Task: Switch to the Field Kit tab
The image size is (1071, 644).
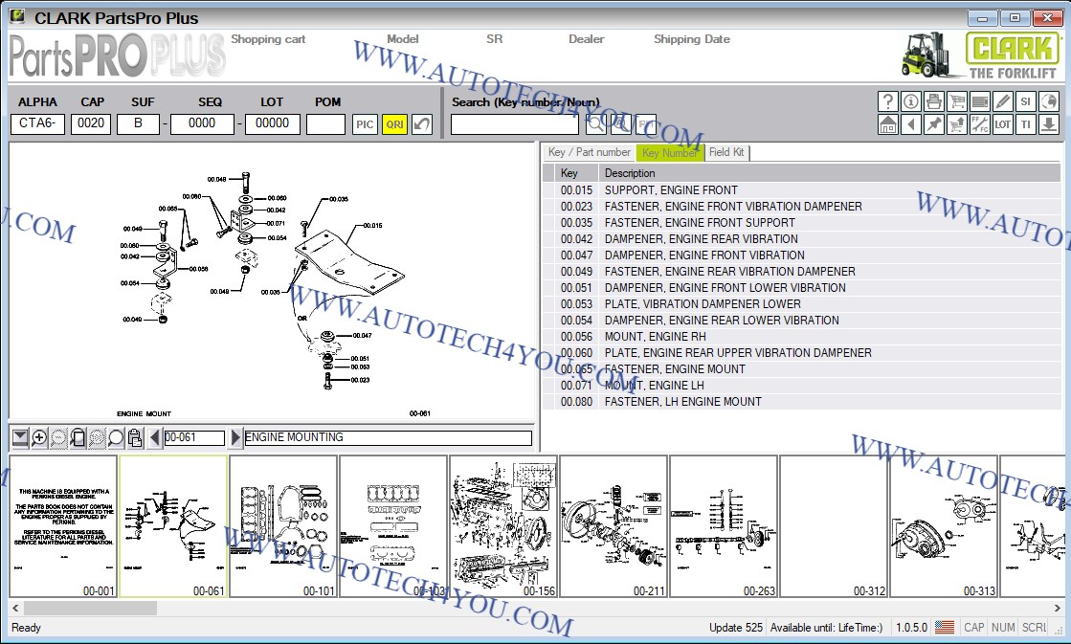Action: click(726, 153)
